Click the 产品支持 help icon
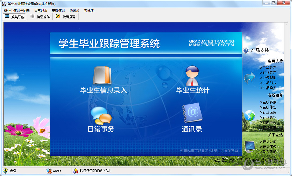 click(246, 50)
